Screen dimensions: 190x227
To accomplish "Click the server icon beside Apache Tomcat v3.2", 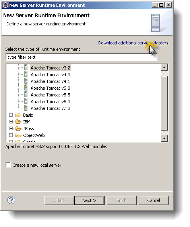I will pos(26,67).
